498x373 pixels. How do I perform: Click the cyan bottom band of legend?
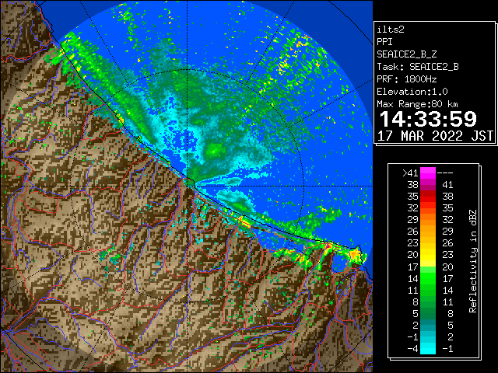[428, 348]
